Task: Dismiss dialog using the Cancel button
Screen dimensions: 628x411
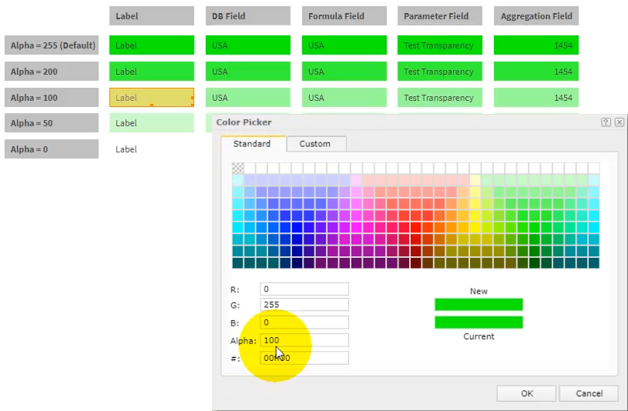Action: [x=589, y=393]
